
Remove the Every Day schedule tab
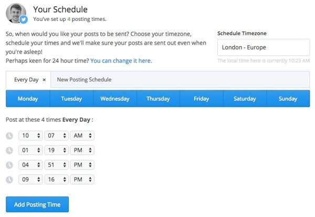tap(44, 80)
